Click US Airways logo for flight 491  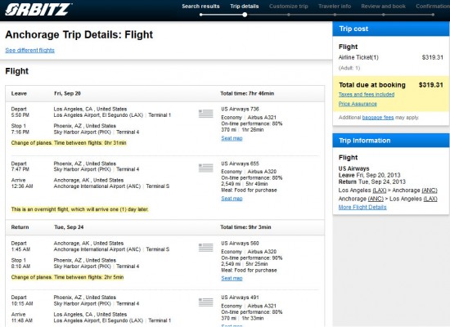tap(205, 302)
